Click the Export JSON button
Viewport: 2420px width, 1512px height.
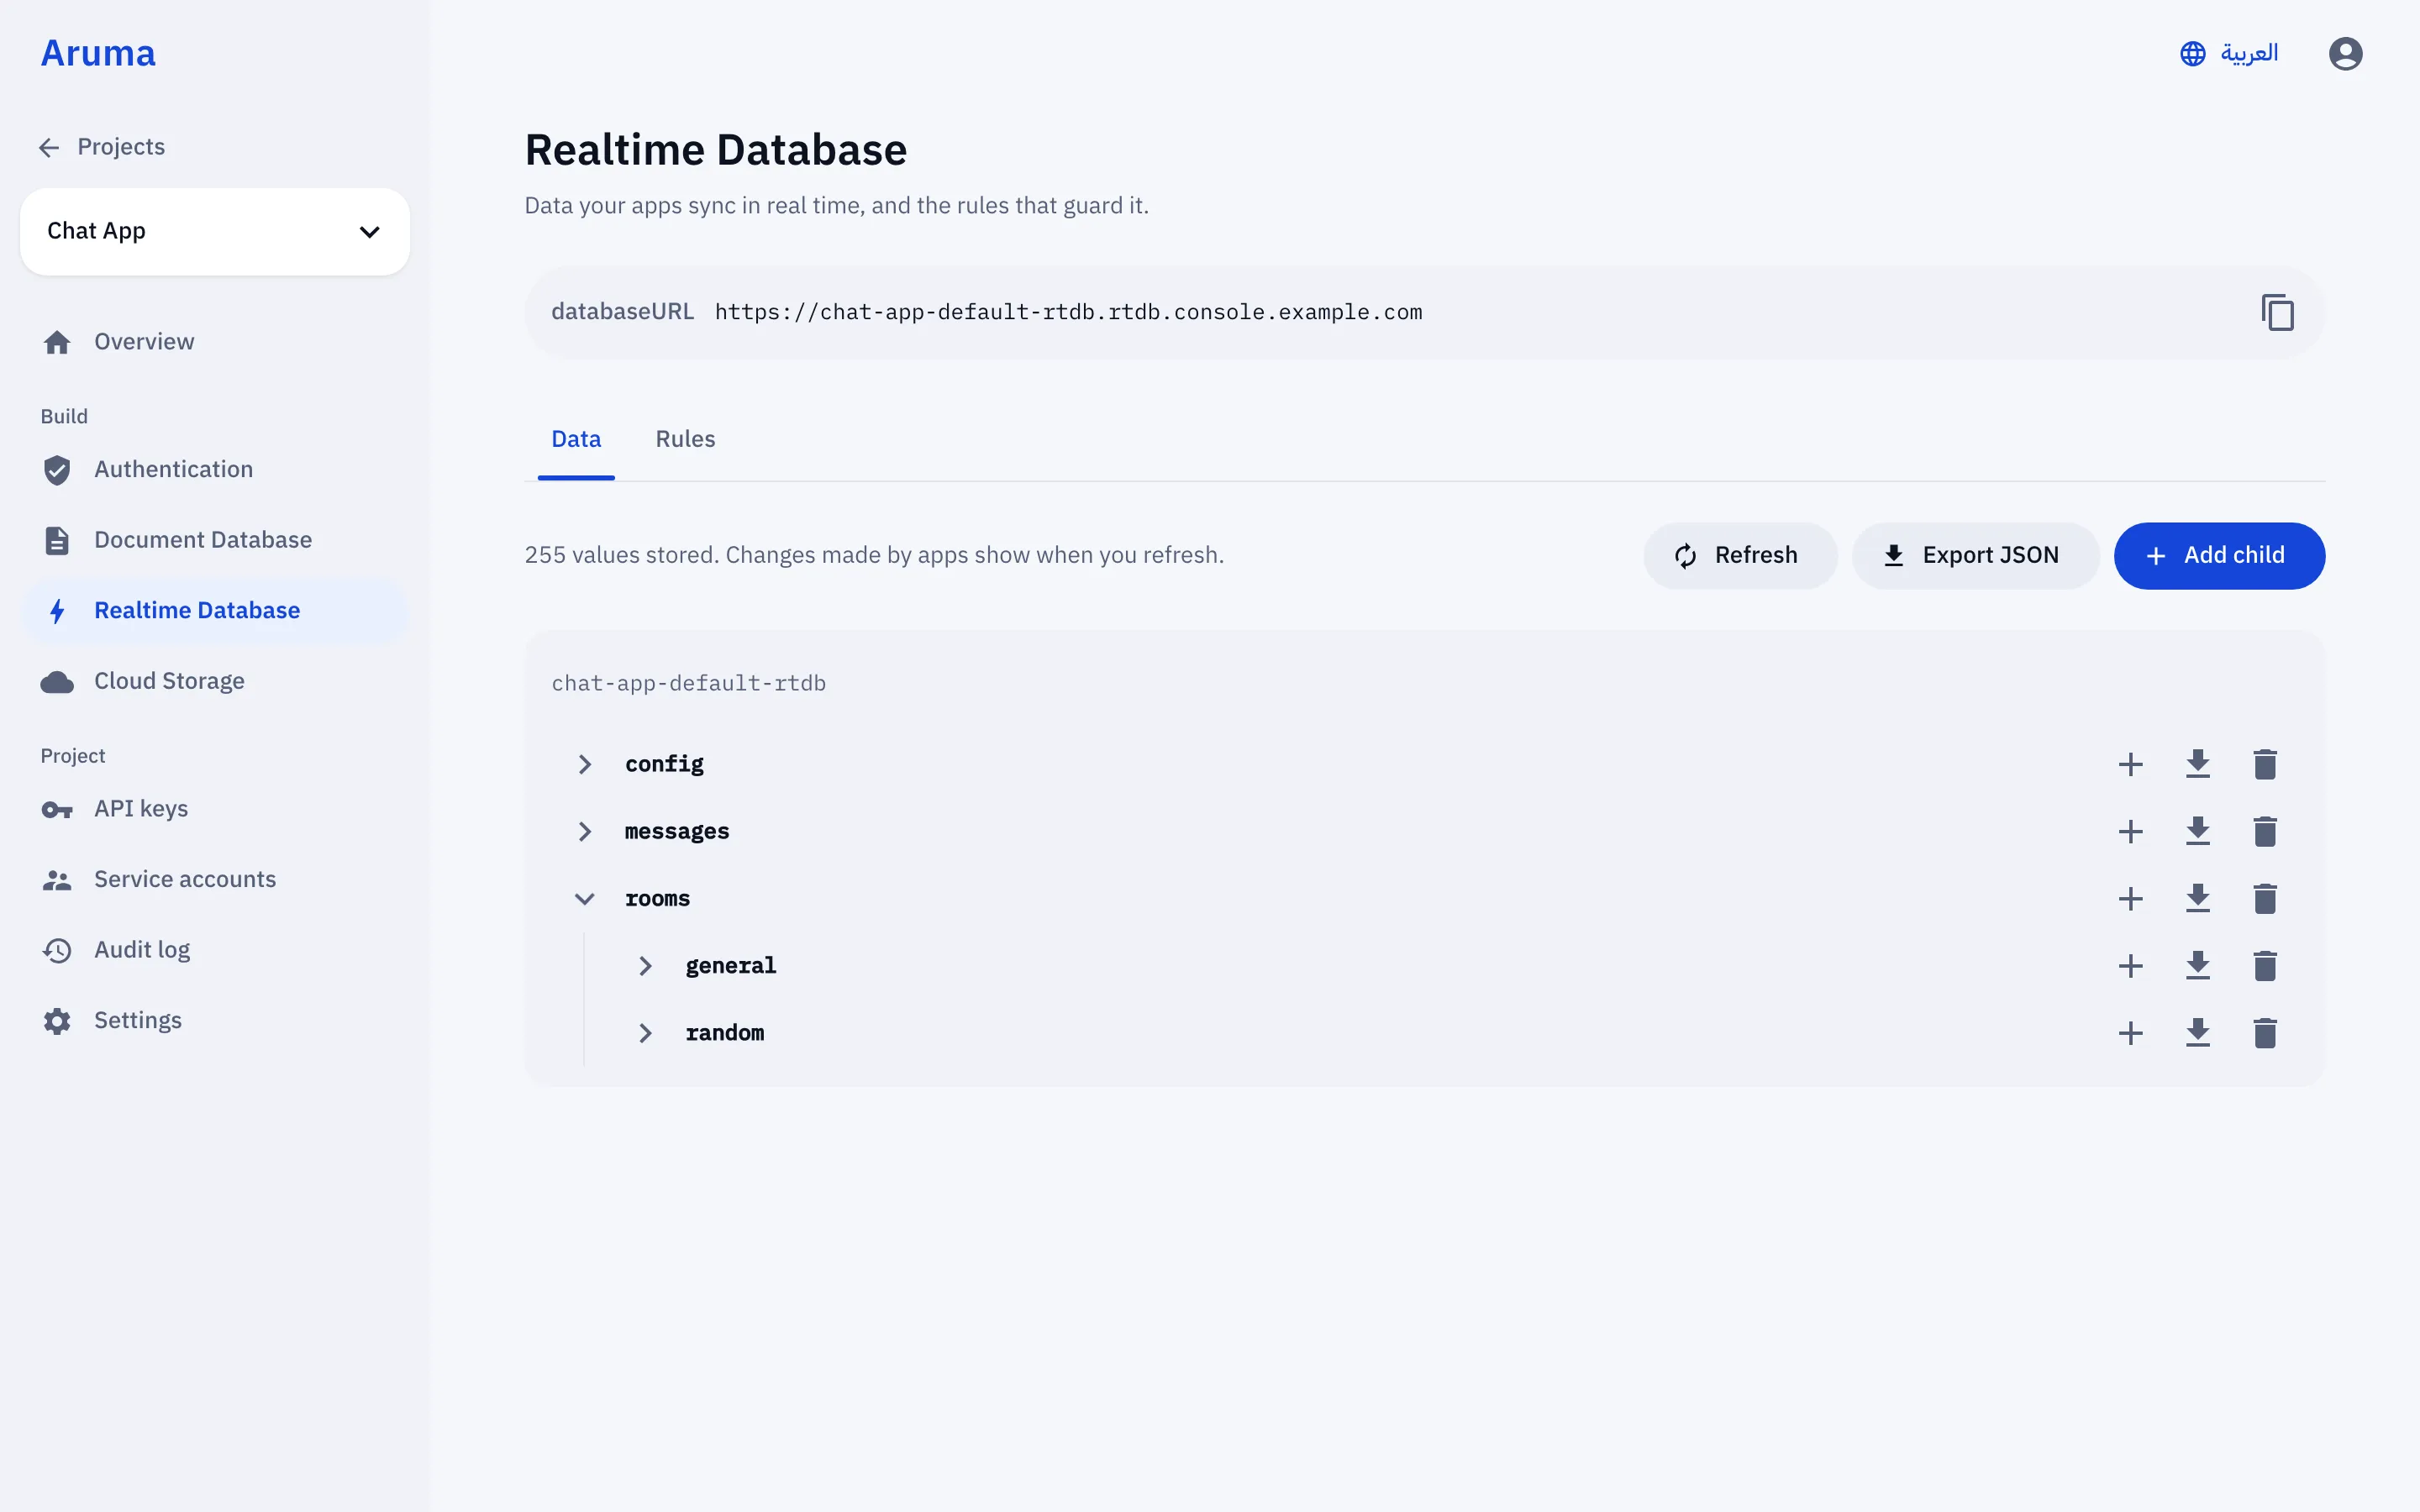tap(1975, 555)
